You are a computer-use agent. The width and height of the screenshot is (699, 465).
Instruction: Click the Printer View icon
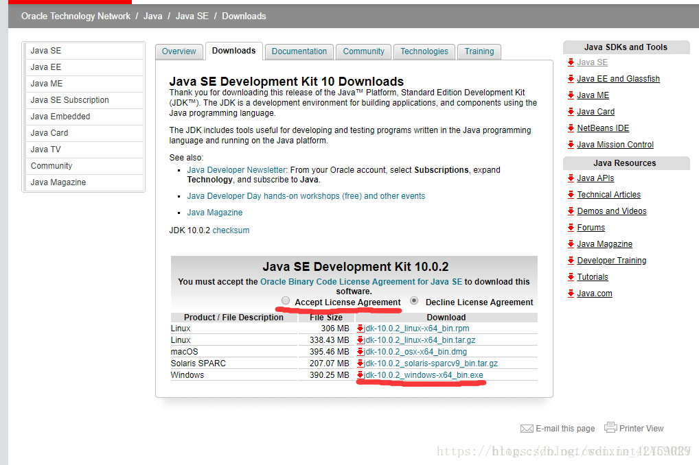pyautogui.click(x=611, y=427)
